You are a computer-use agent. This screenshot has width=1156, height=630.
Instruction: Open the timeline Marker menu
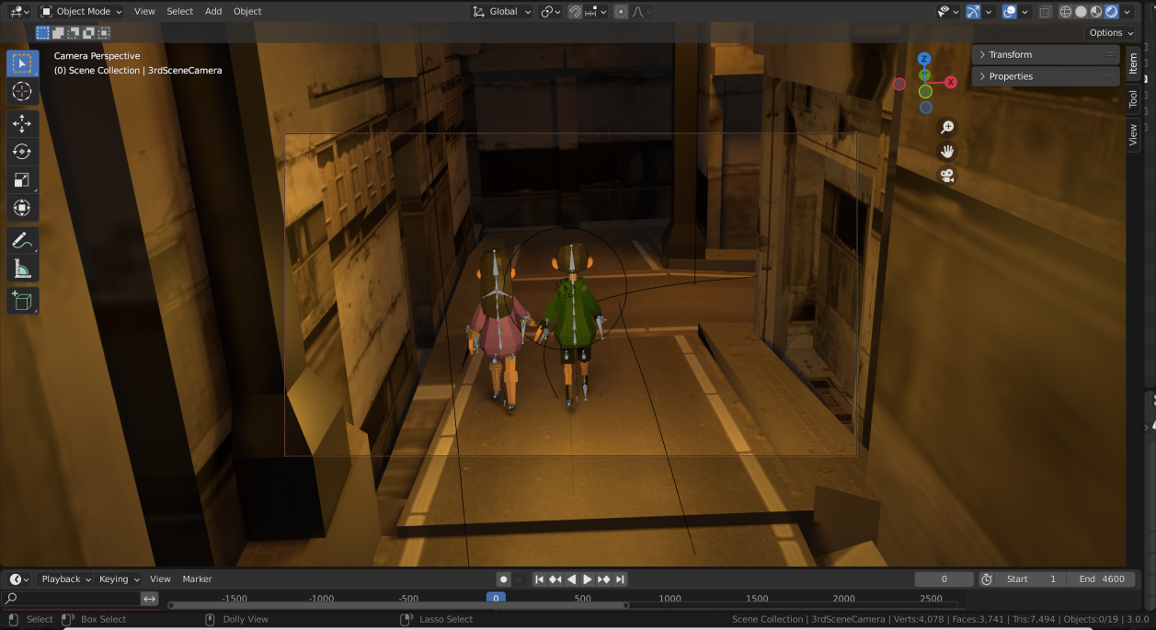point(198,579)
